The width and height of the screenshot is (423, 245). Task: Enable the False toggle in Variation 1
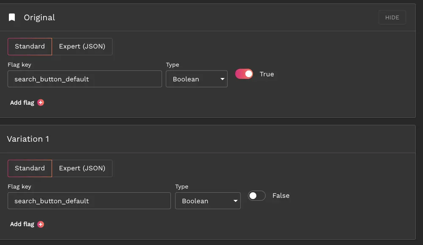pos(257,196)
